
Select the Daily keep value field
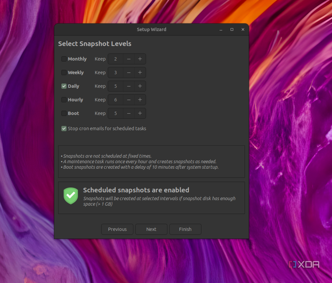click(x=115, y=86)
